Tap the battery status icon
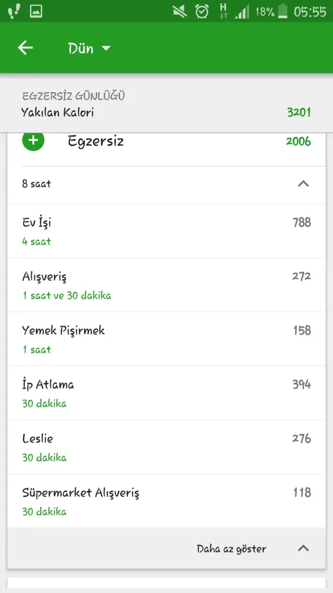The width and height of the screenshot is (333, 593). click(x=282, y=12)
